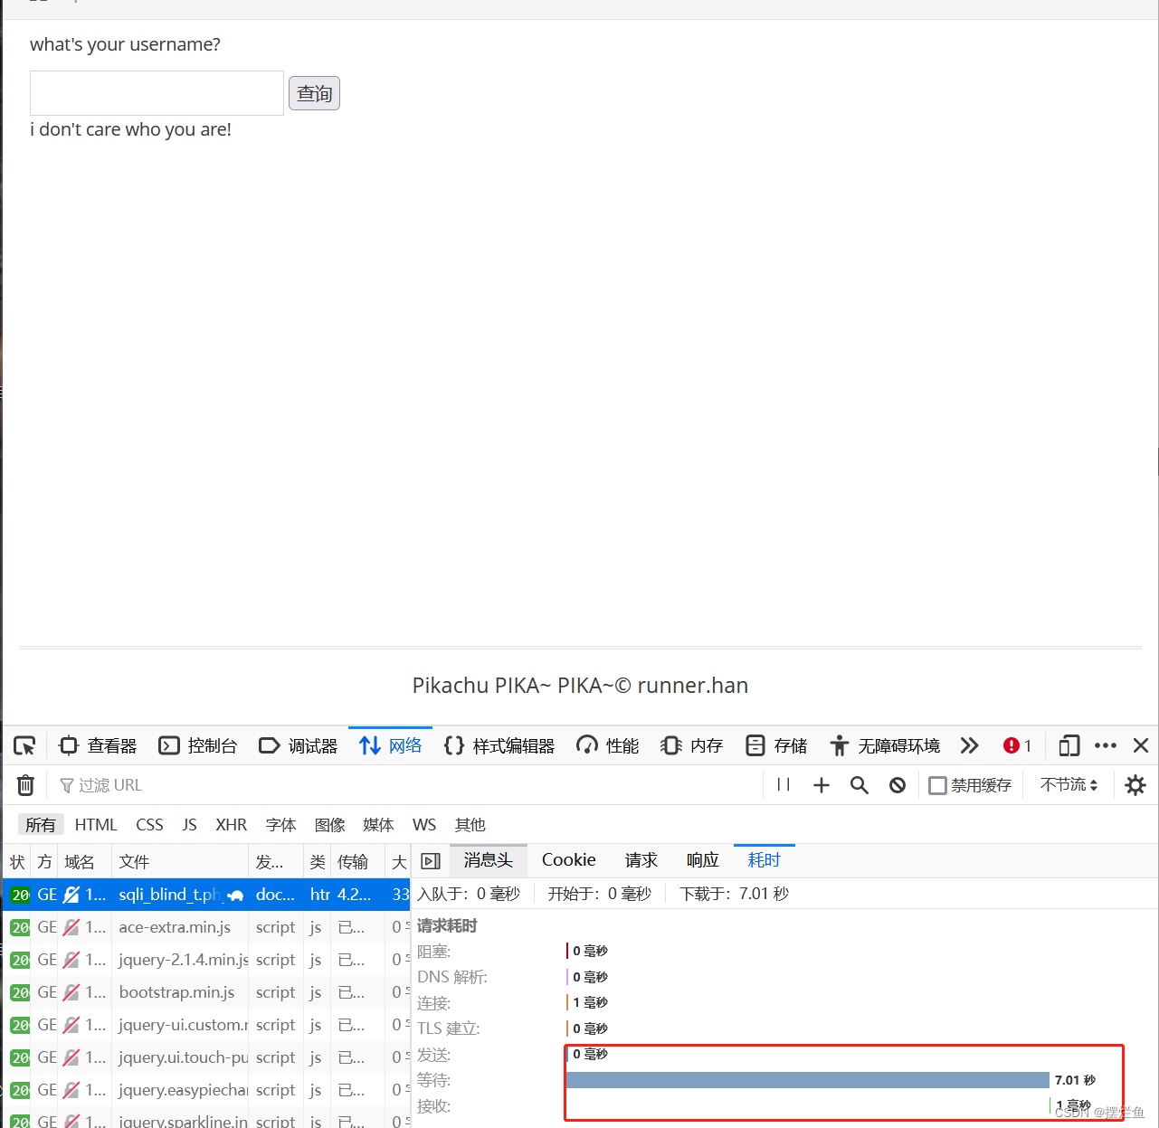Enable the 禁用缓存 checkbox
Screen dimensions: 1159x1128
pos(937,785)
